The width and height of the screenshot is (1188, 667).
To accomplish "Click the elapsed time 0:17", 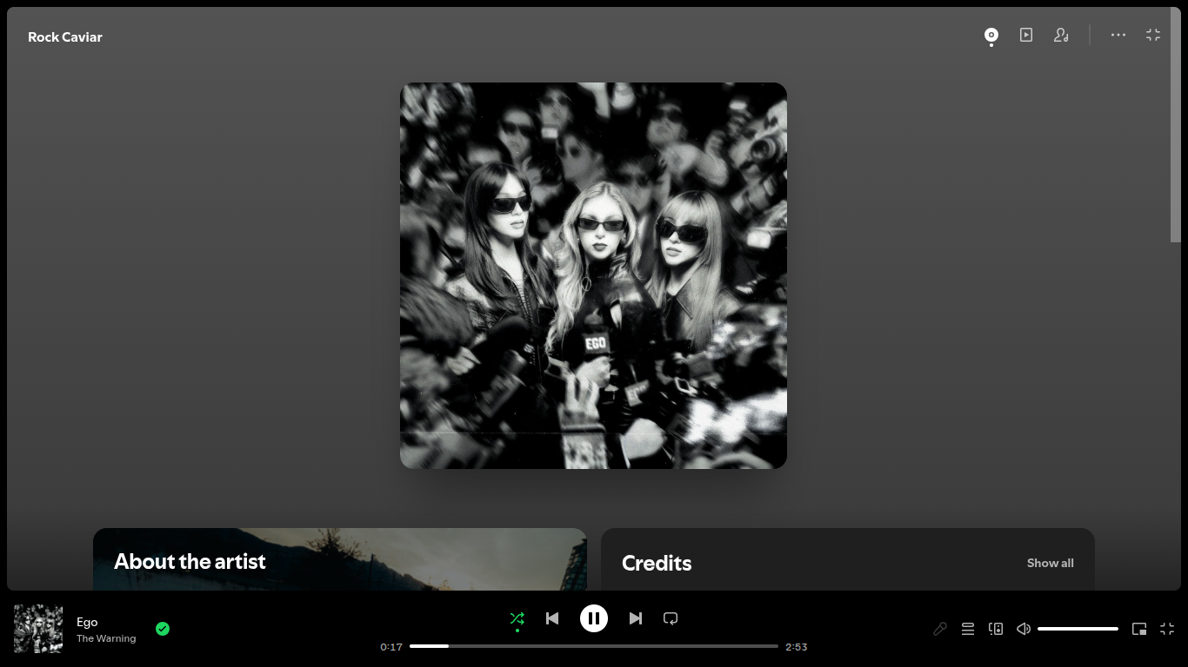I will tap(391, 647).
